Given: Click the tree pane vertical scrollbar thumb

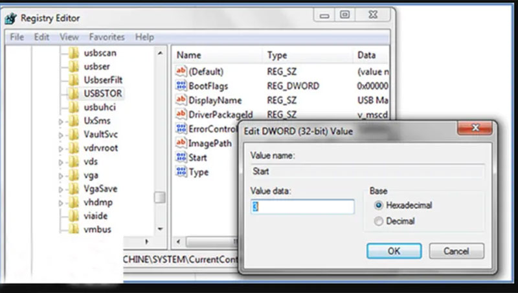Looking at the screenshot, I should pyautogui.click(x=159, y=198).
